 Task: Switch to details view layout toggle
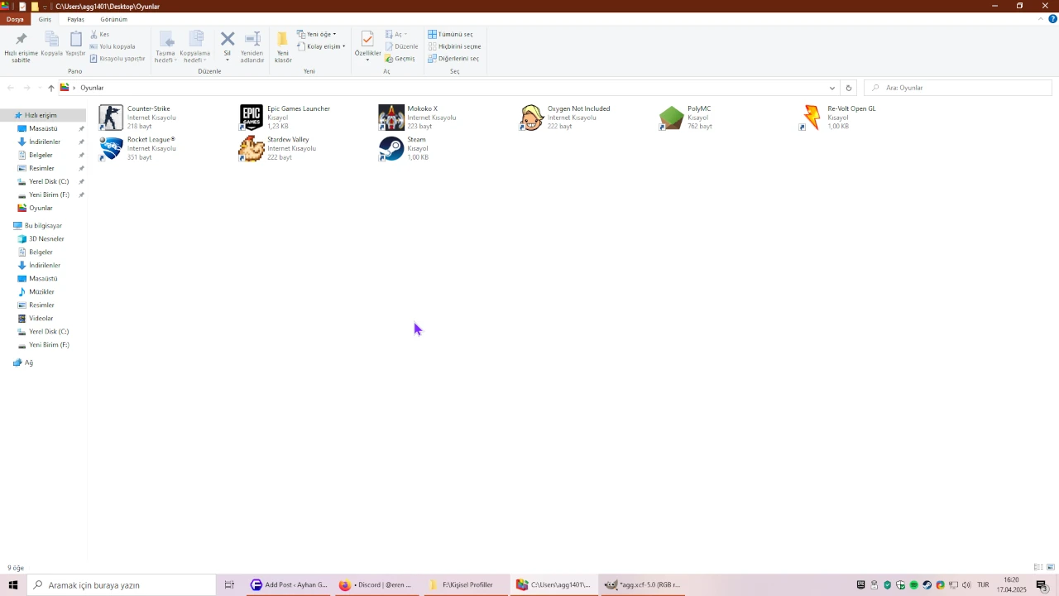(1038, 568)
